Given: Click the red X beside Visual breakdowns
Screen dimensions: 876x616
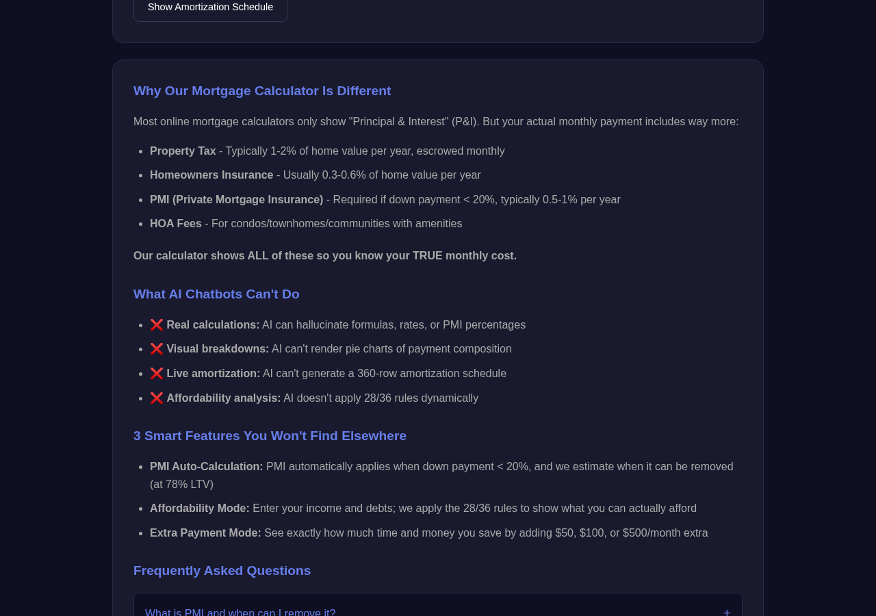Looking at the screenshot, I should point(157,349).
